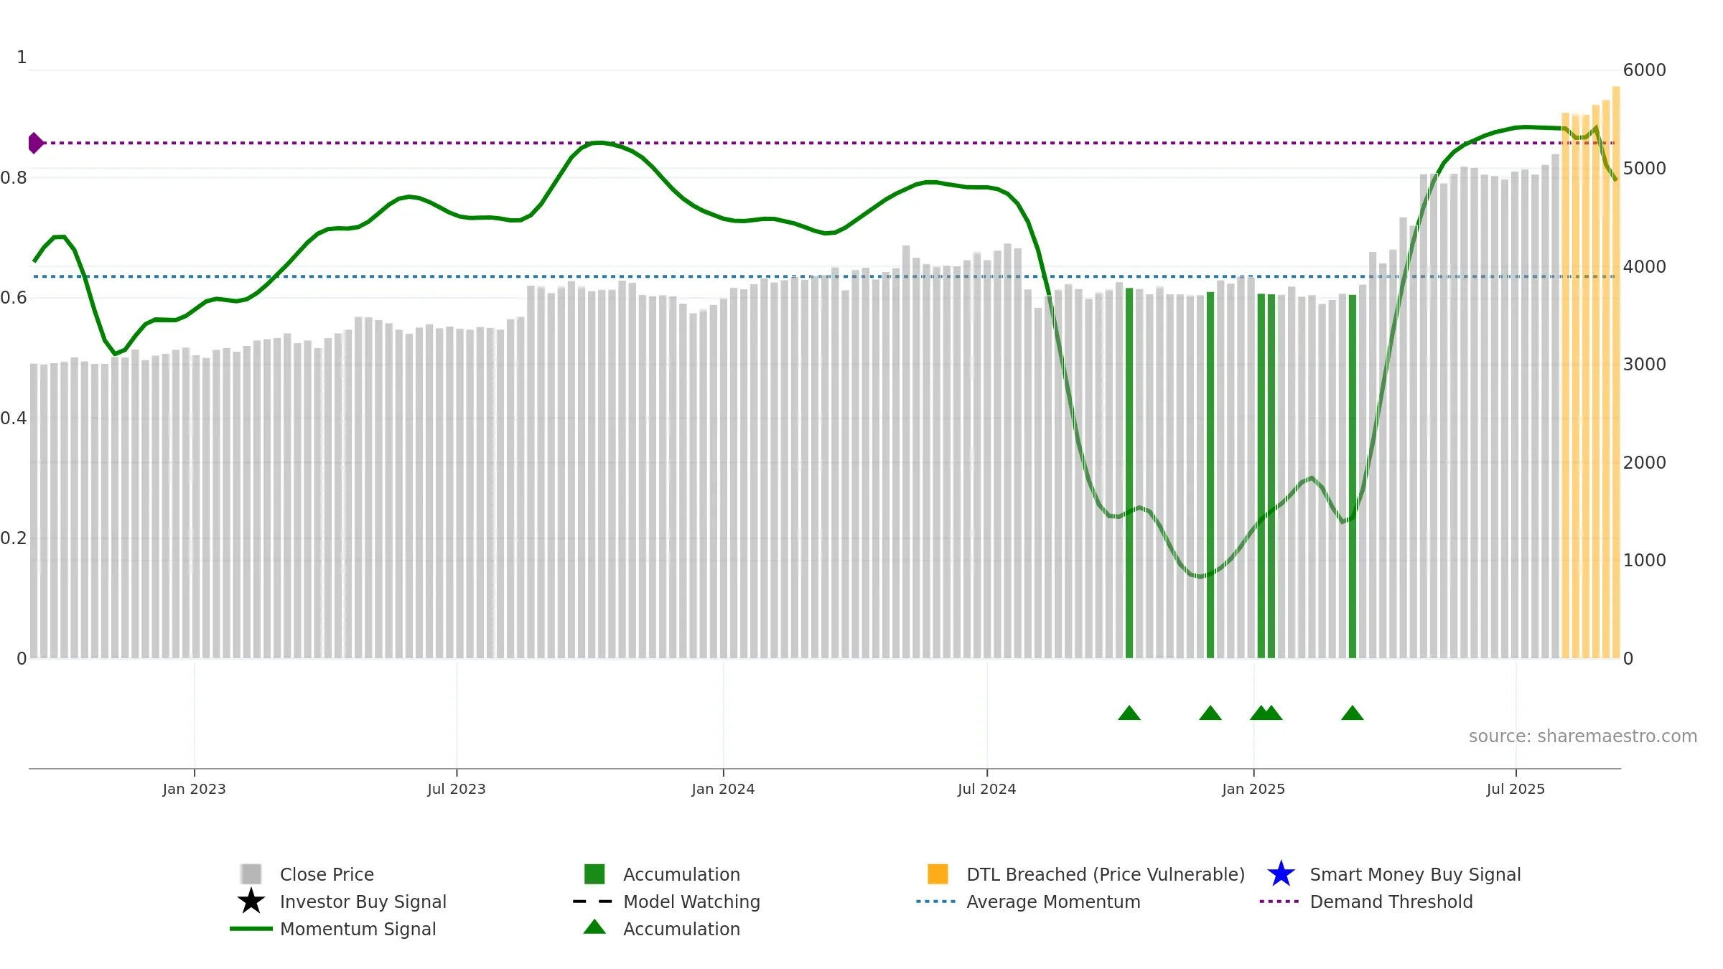The image size is (1723, 969).
Task: Click the Jan 2023 axis label
Action: point(194,789)
